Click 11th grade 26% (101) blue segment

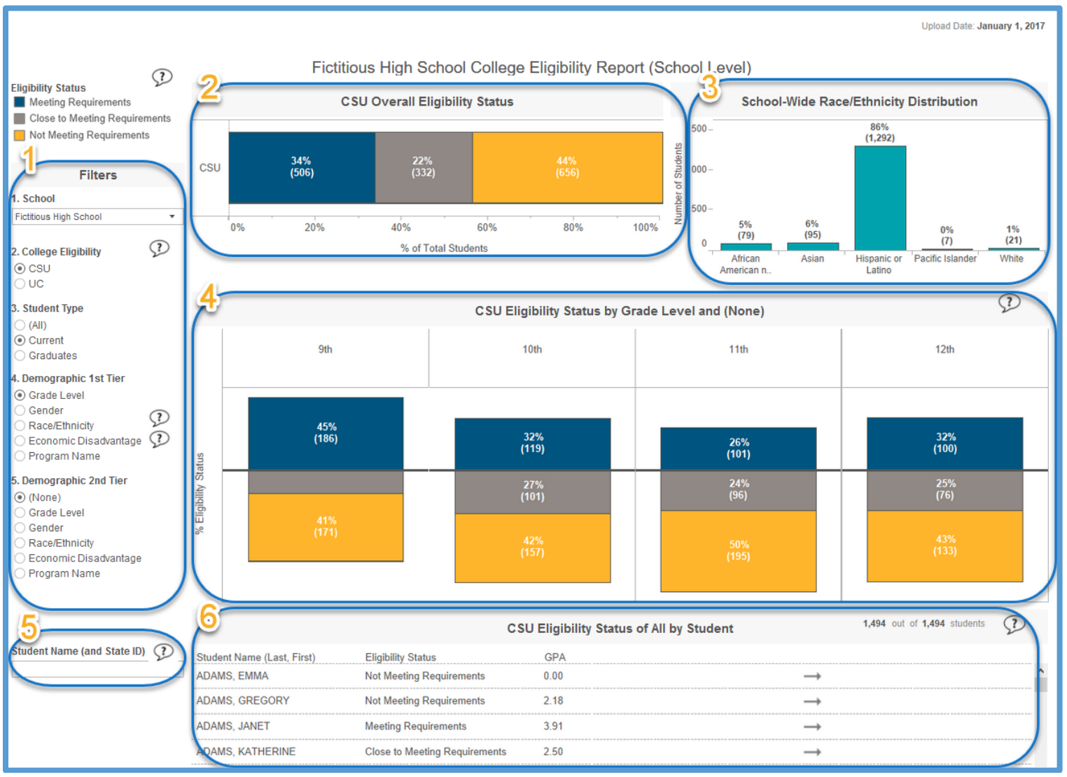[x=739, y=449]
